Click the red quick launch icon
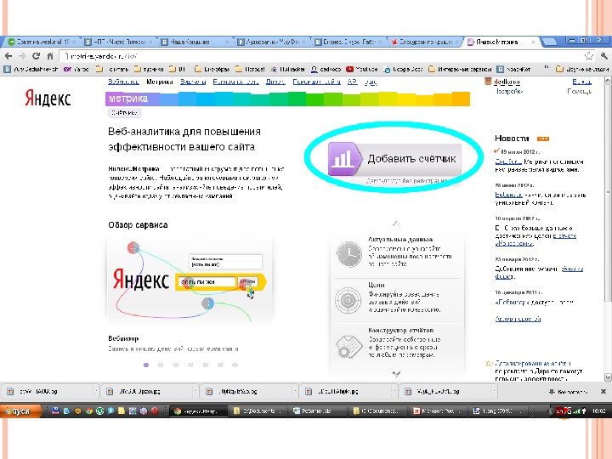612x459 pixels. (x=155, y=411)
